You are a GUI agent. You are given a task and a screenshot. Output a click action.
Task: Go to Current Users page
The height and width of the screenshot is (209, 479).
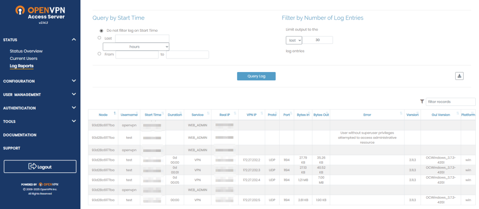(x=23, y=58)
